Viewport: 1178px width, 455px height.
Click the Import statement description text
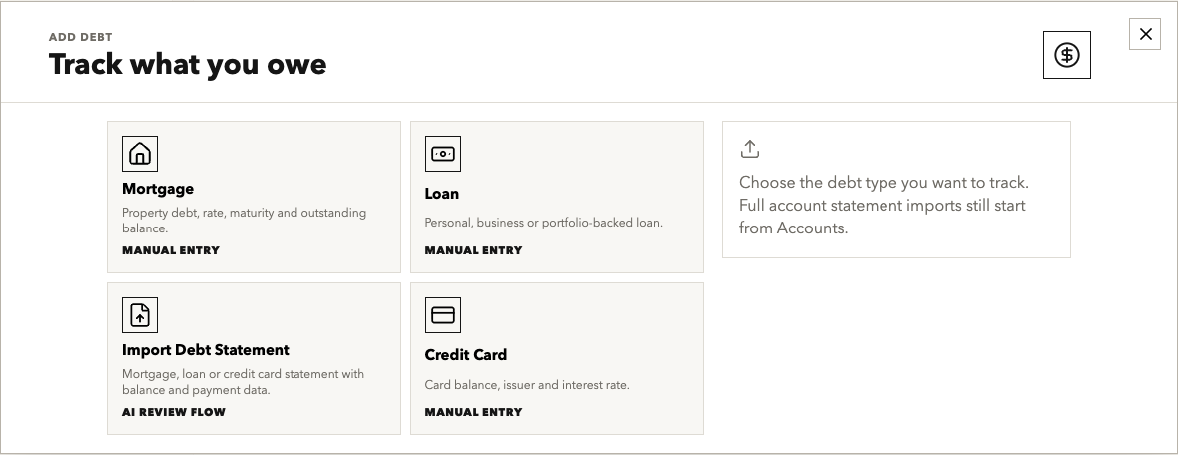[243, 381]
